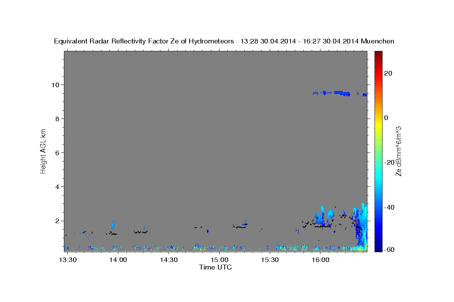Click the plot title 'Equivalent Radar Reflectivity Factor Ze of Hydrometeors'
The width and height of the screenshot is (454, 302).
(x=144, y=42)
